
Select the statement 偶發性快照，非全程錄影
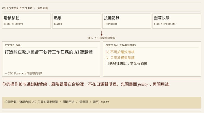coord(126,63)
